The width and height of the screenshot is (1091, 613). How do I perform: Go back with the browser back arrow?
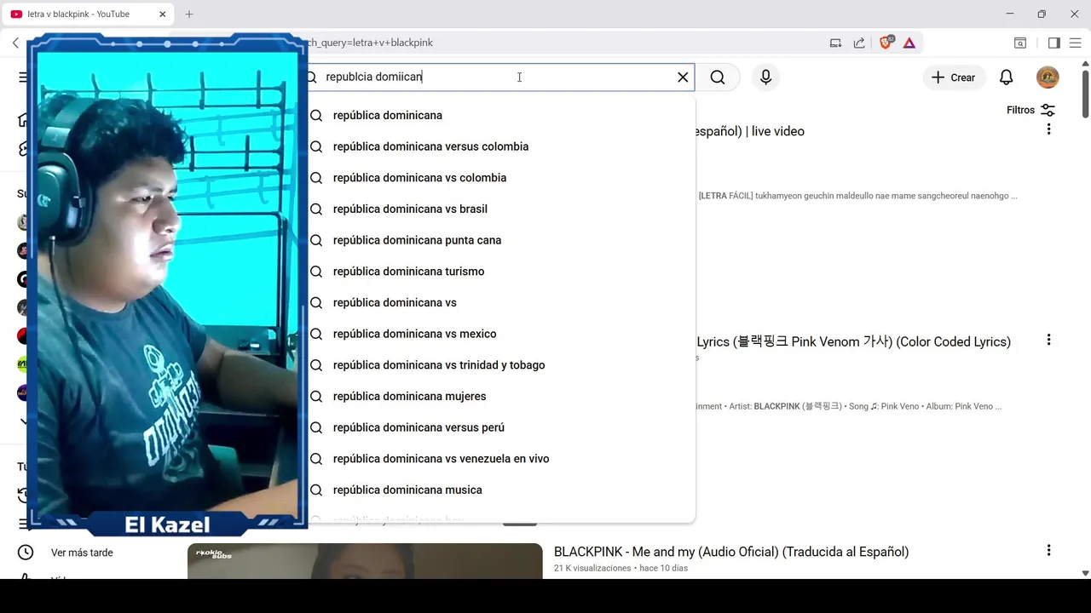tap(15, 43)
